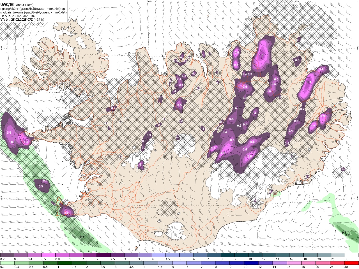
Task: Select the 0.2 swatch in the purple snow scale
Action: (7, 255)
